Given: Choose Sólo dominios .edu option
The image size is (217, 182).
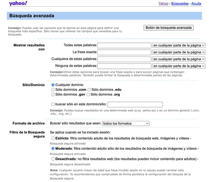Looking at the screenshot, I should point(89,90).
